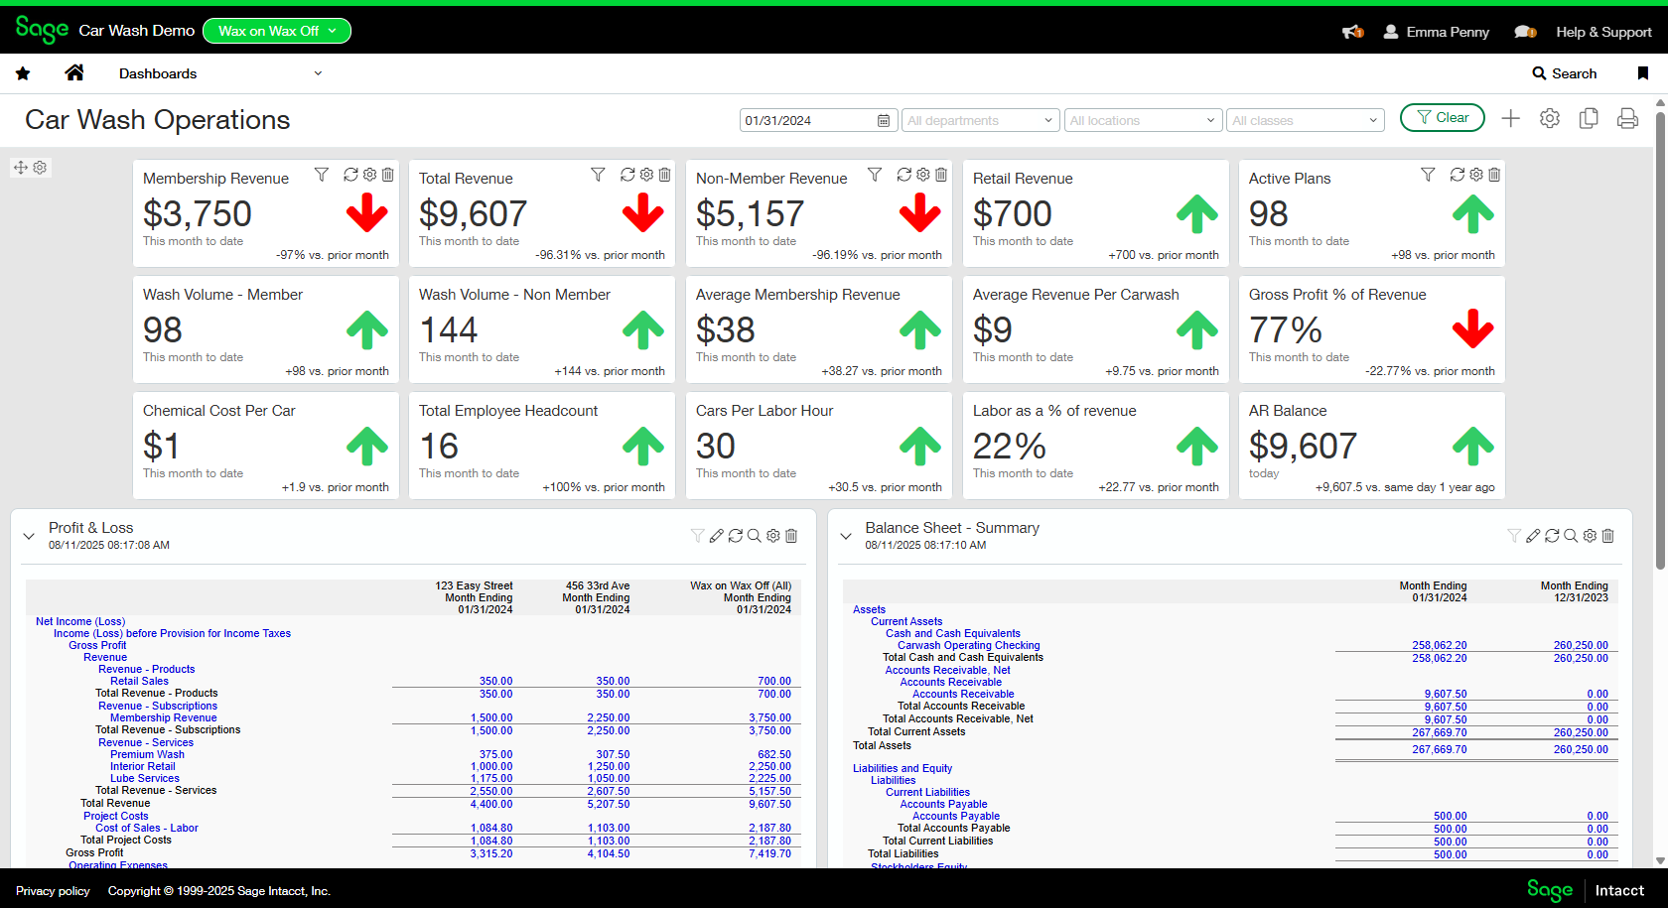The image size is (1668, 908).
Task: Go to the home page
Action: click(x=74, y=72)
